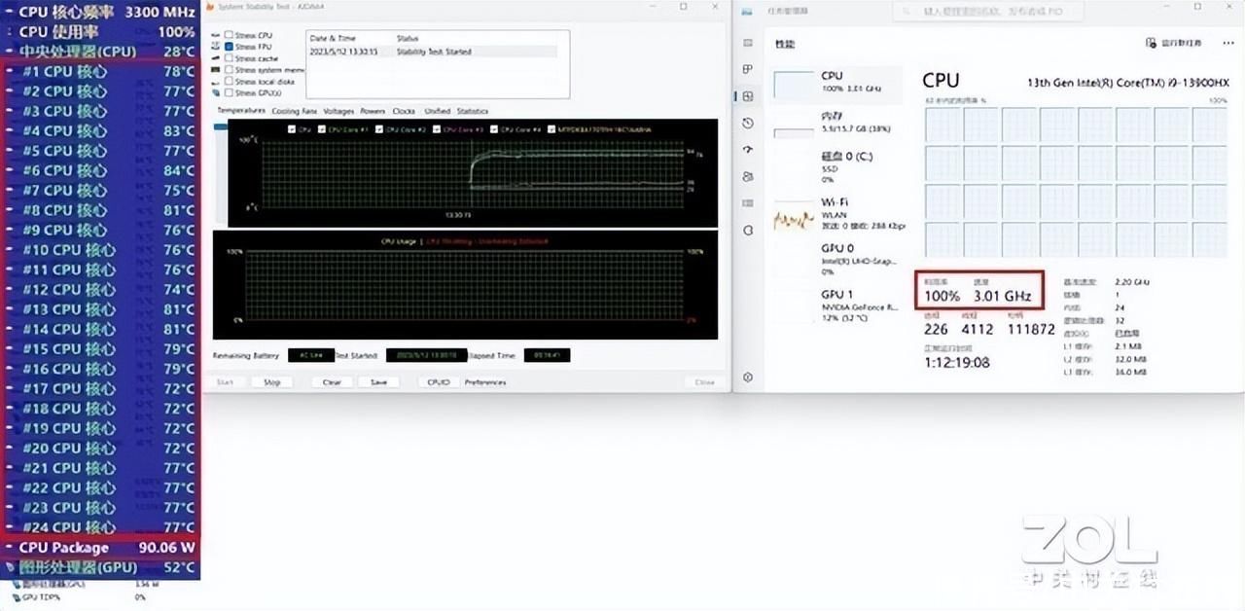
Task: Select GPU 1 NVIDIA GeForce in performance list
Action: coord(836,306)
